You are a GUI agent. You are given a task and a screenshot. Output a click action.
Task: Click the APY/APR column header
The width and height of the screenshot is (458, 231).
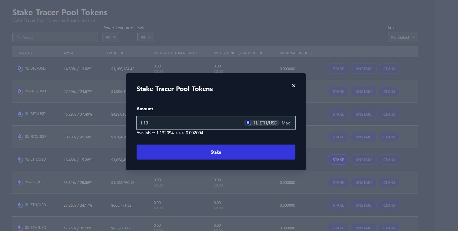click(x=71, y=53)
